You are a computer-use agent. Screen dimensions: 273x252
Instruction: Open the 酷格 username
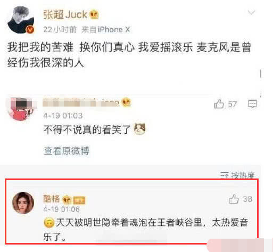tap(52, 199)
